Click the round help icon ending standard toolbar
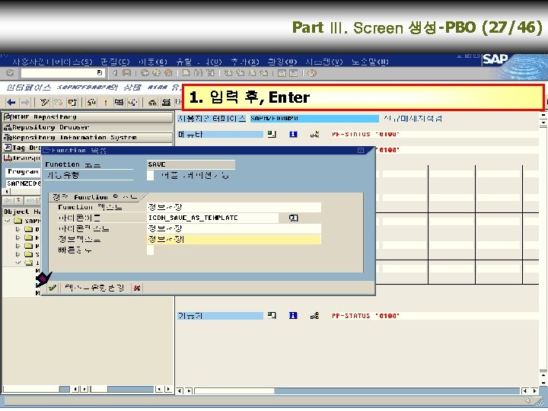The width and height of the screenshot is (548, 411). [312, 73]
